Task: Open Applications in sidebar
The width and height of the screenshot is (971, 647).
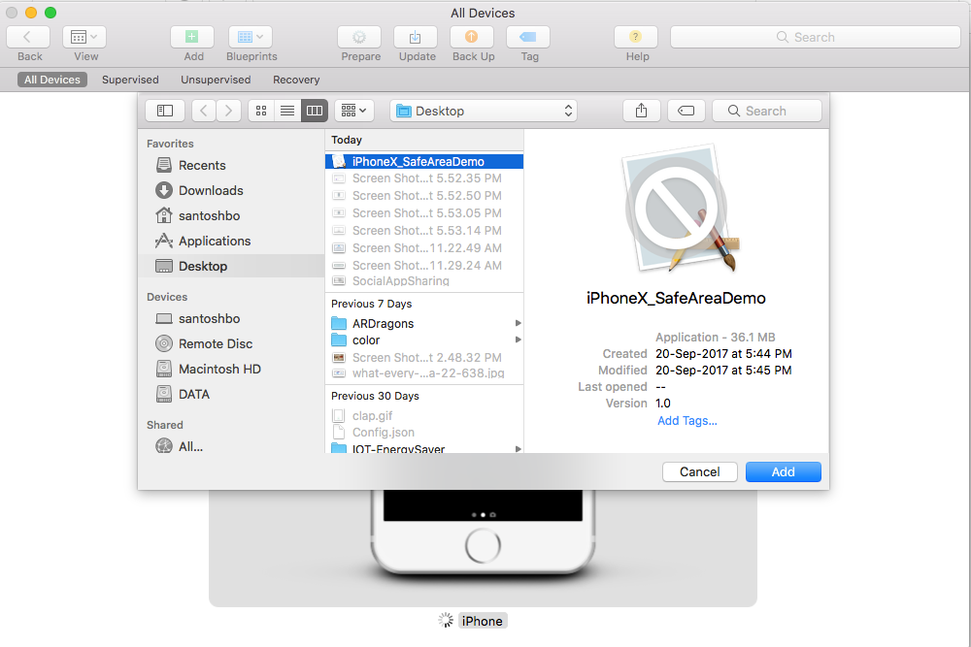Action: tap(232, 242)
